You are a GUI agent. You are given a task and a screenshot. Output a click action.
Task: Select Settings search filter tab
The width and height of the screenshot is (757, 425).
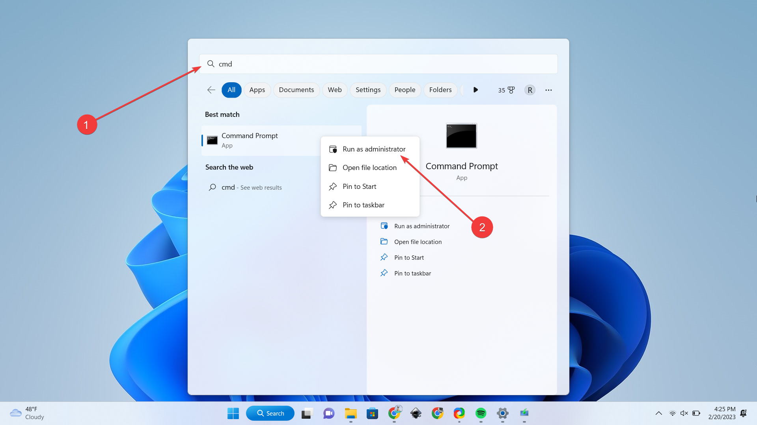coord(367,90)
